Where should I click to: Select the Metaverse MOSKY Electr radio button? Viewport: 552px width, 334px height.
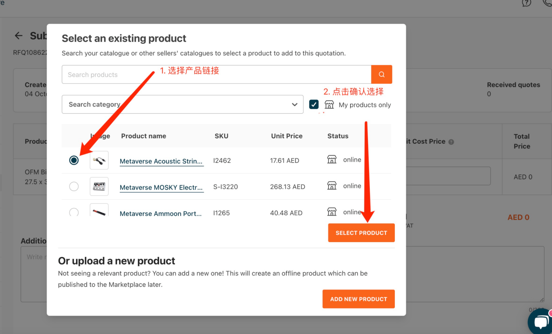click(74, 186)
